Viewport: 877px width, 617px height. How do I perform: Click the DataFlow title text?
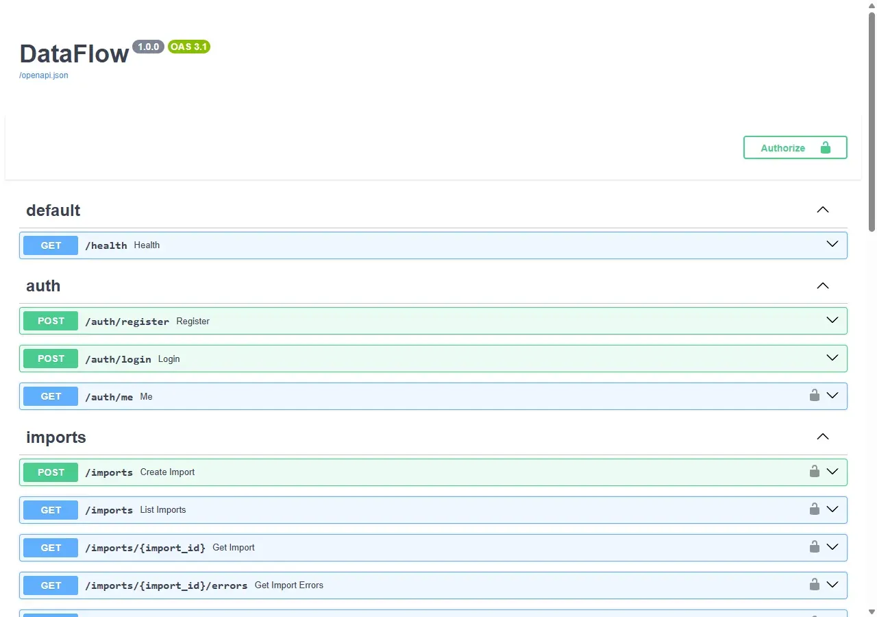pyautogui.click(x=74, y=53)
